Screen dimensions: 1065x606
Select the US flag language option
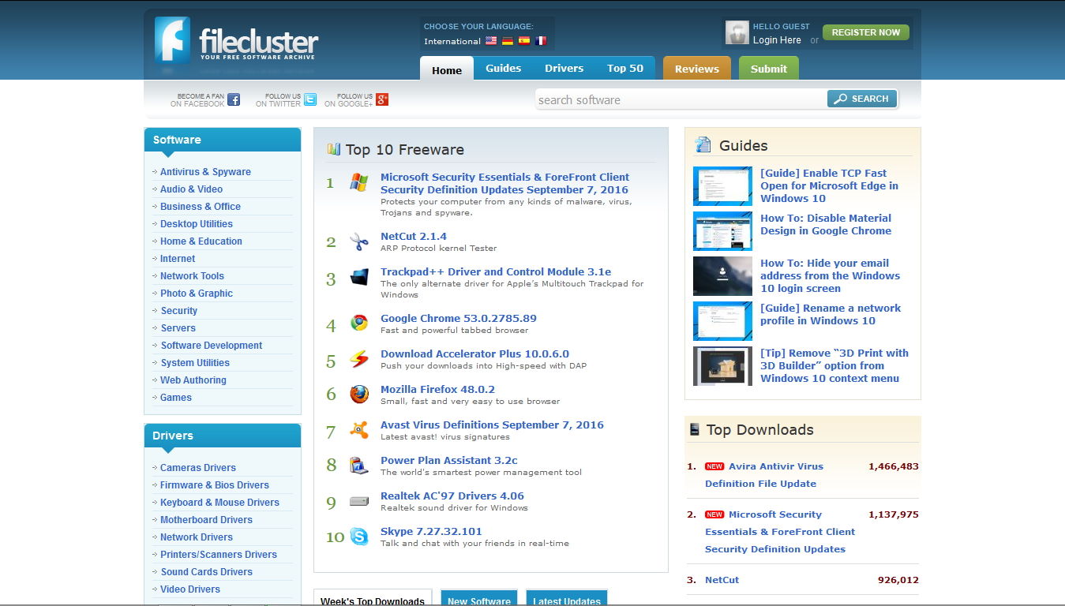pos(490,40)
